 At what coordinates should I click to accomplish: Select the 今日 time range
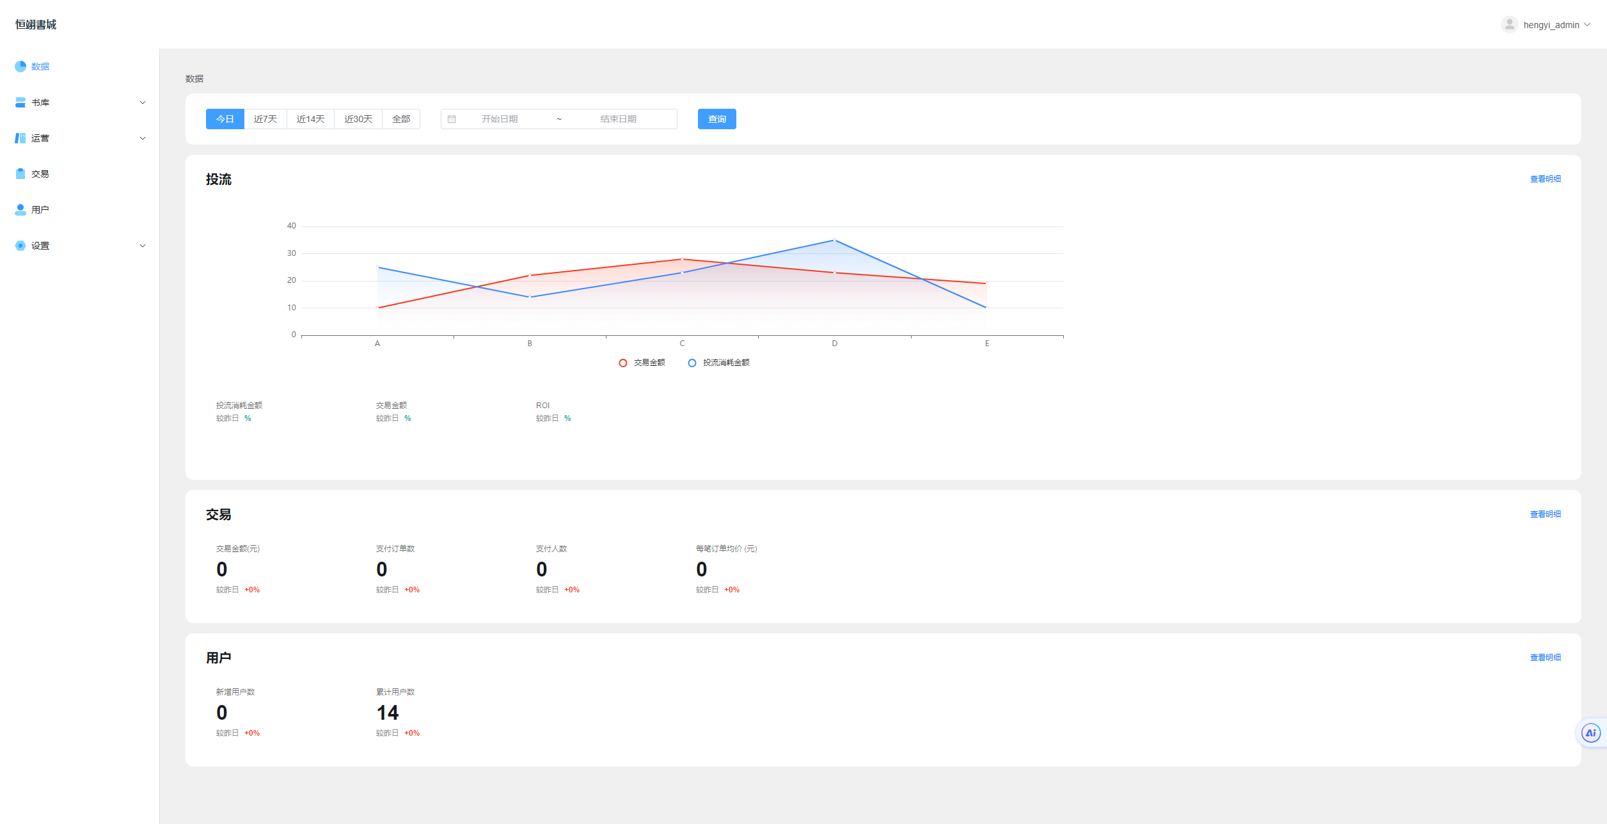[x=225, y=119]
